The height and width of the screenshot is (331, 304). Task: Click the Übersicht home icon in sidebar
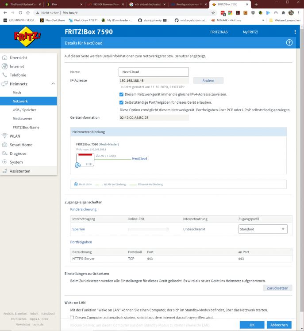[x=4, y=57]
